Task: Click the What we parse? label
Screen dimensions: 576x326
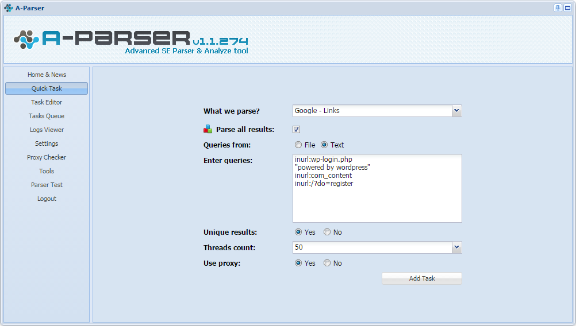Action: pyautogui.click(x=232, y=111)
